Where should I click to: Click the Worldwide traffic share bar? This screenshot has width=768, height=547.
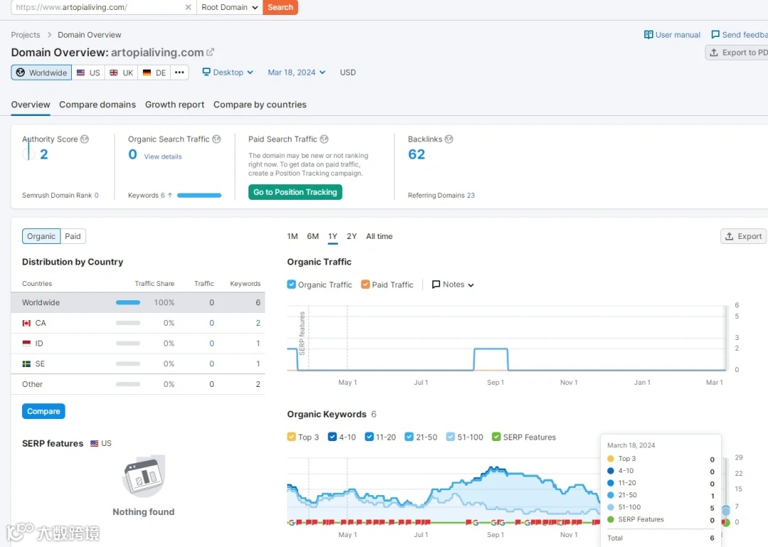click(128, 302)
